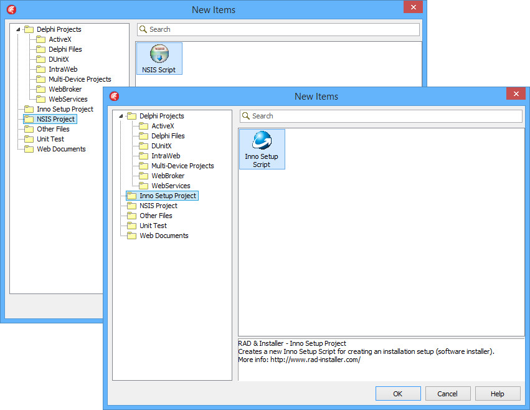This screenshot has width=530, height=410.
Task: Select WebServices in the front window tree
Action: 171,186
